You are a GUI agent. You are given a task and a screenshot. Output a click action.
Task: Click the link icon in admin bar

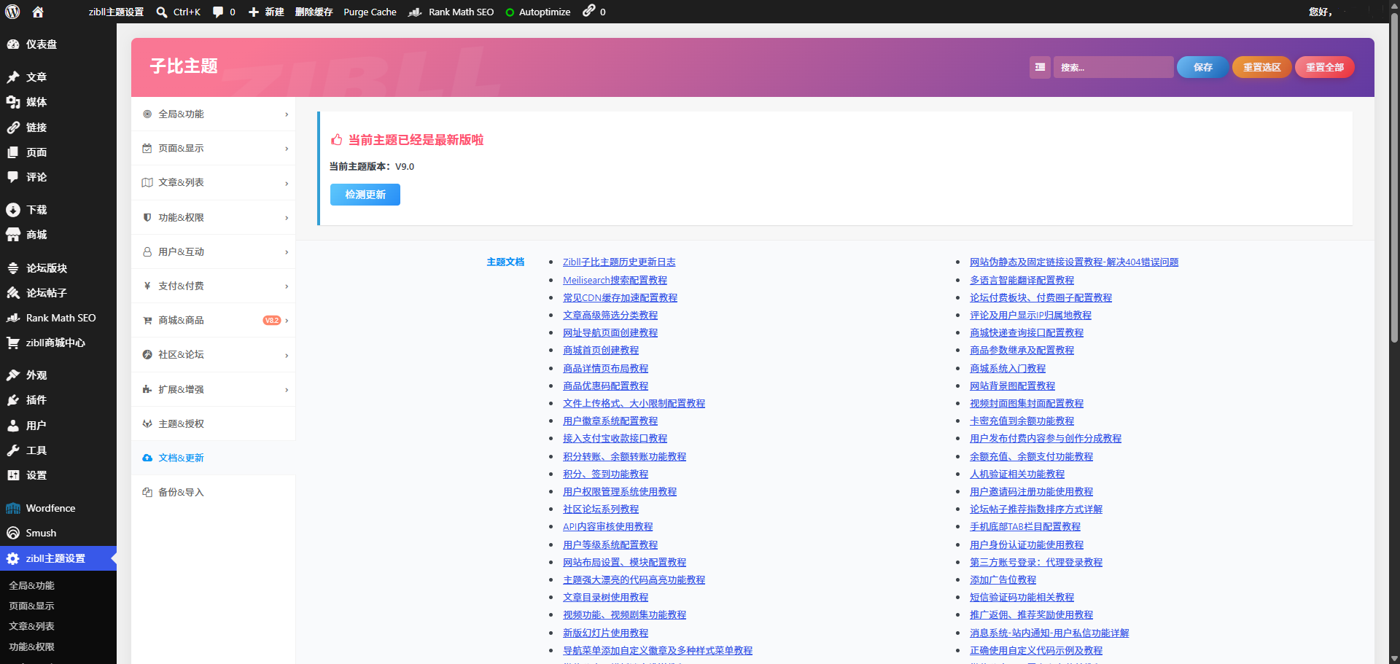(589, 11)
